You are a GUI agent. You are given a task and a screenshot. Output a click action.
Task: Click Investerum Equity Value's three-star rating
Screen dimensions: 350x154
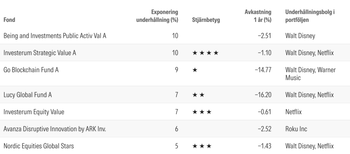(x=202, y=112)
